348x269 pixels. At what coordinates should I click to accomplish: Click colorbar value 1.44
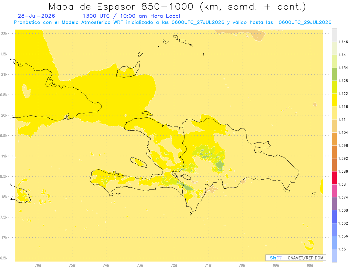[x=342, y=55]
